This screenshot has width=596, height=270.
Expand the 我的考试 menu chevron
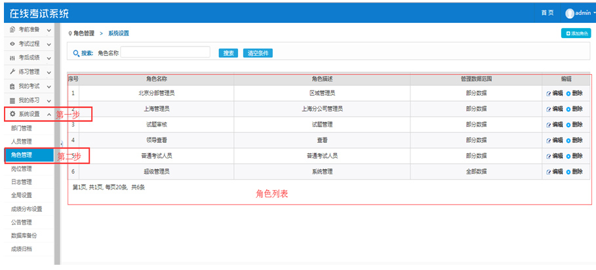[x=49, y=87]
